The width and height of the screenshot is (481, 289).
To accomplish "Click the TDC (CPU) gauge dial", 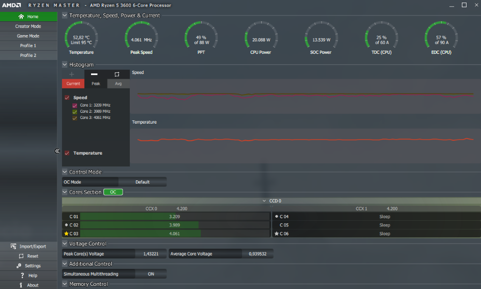I will click(x=381, y=35).
